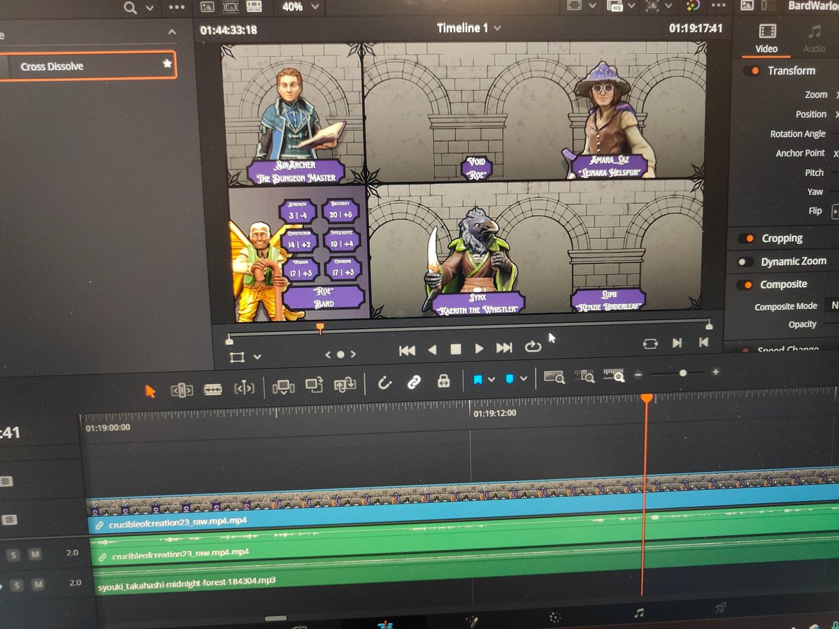839x629 pixels.
Task: Open the Fairlight page music note icon
Action: click(x=638, y=613)
